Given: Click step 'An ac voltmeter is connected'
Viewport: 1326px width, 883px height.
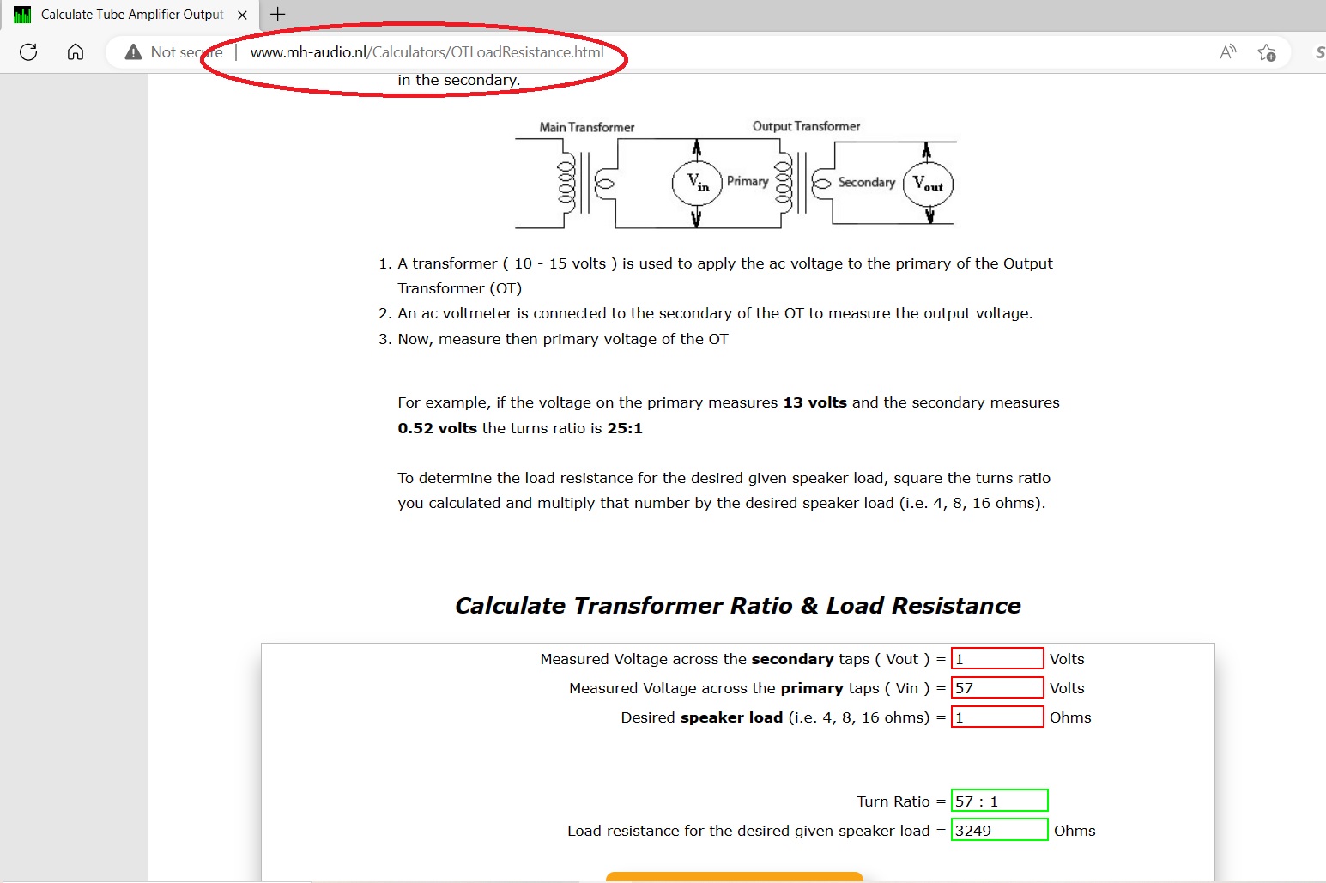Looking at the screenshot, I should (x=715, y=313).
